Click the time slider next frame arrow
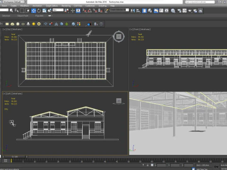This screenshot has height=170, width=227. [26, 157]
